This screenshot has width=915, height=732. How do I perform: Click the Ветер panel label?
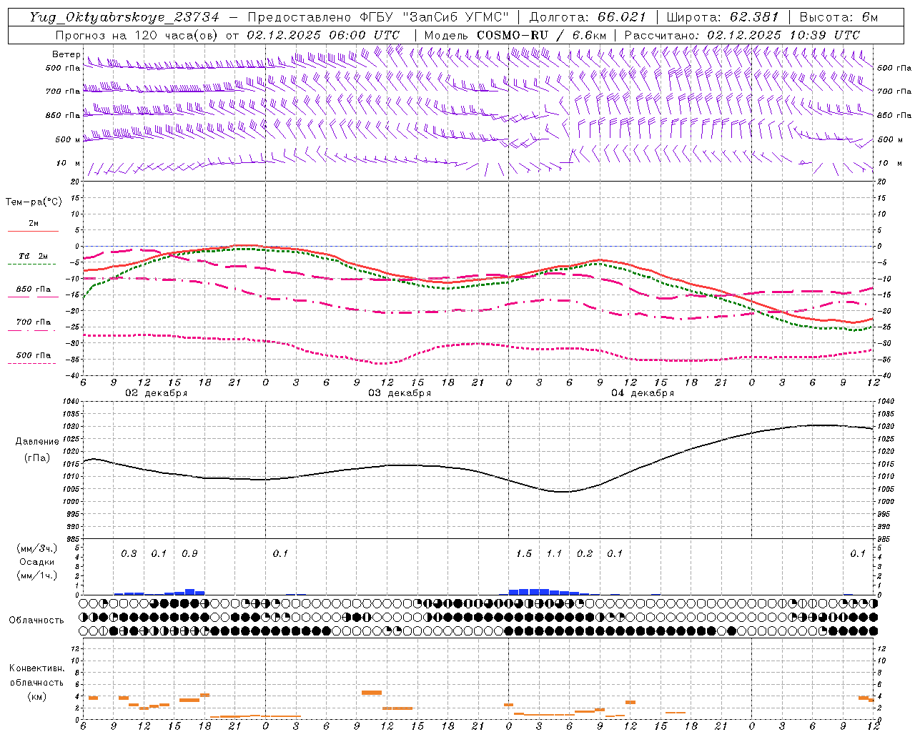(66, 54)
